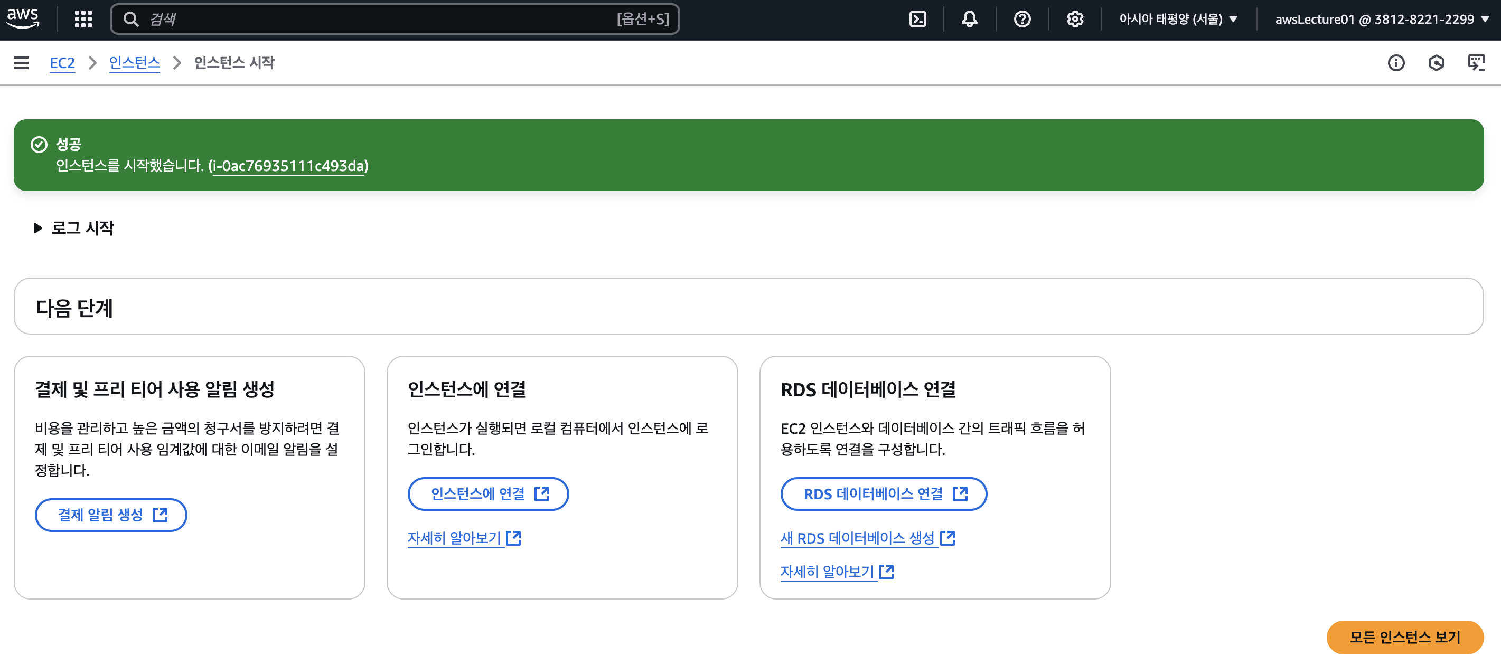Click the 인스턴스 시작 breadcrumb text
Screen dimensions: 1501x665
tap(234, 63)
